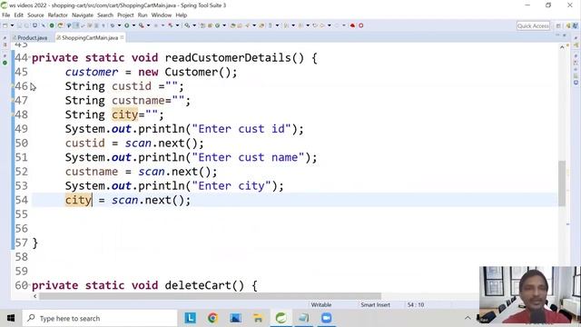Viewport: 581px width, 327px height.
Task: Open the Refactor menu
Action: pos(58,15)
